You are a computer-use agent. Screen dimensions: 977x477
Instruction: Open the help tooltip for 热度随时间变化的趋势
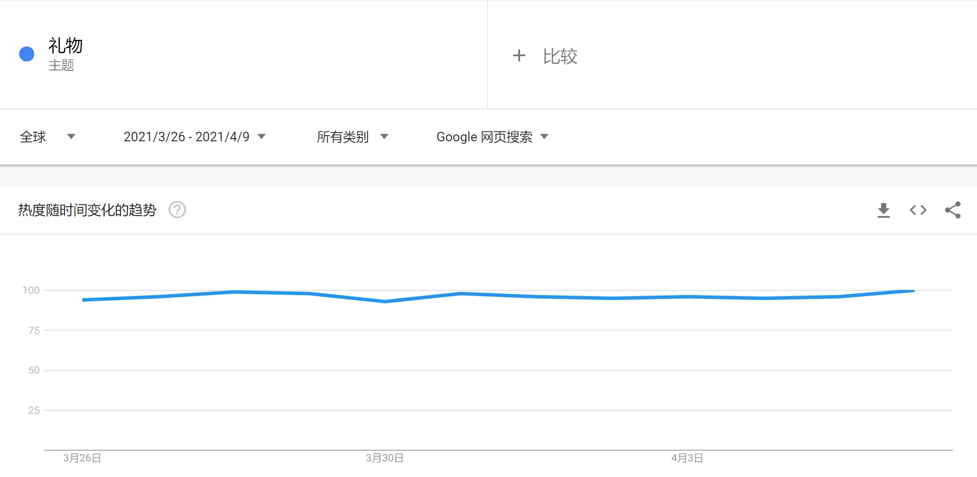click(x=177, y=210)
